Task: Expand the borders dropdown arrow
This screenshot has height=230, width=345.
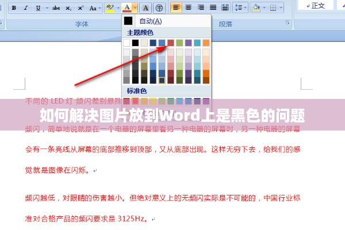Action: tap(281, 7)
